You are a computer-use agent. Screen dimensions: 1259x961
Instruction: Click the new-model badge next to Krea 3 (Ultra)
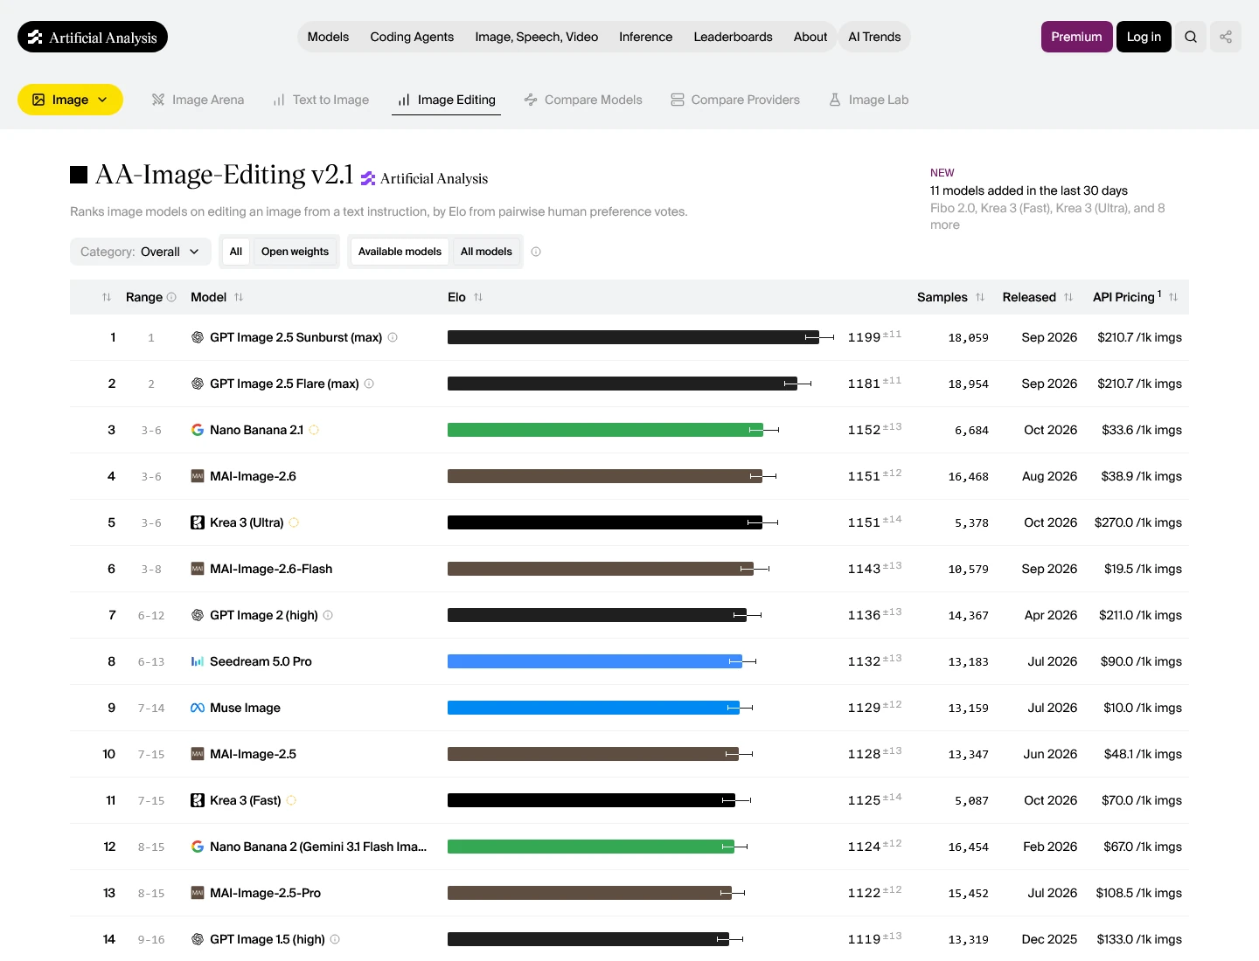tap(294, 522)
